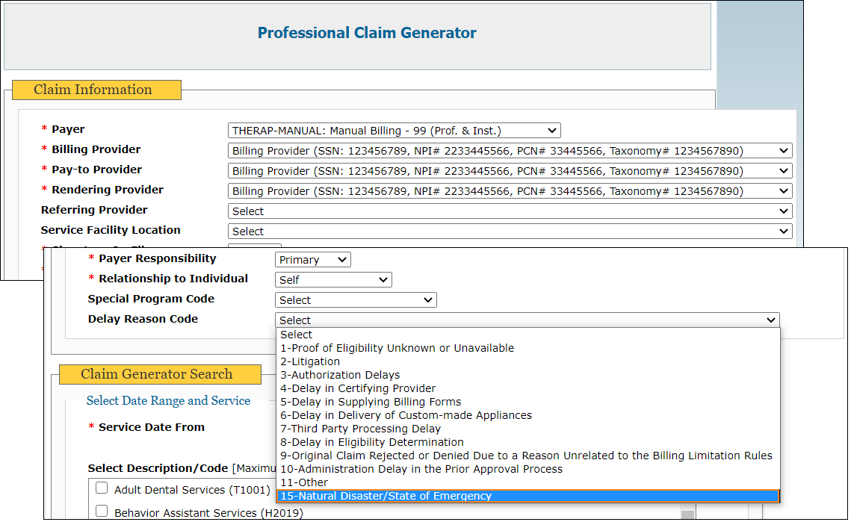
Task: Expand the Referring Provider select box
Action: (x=510, y=211)
